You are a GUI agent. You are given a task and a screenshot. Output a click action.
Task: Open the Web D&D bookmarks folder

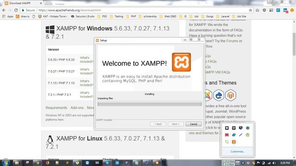168,17
